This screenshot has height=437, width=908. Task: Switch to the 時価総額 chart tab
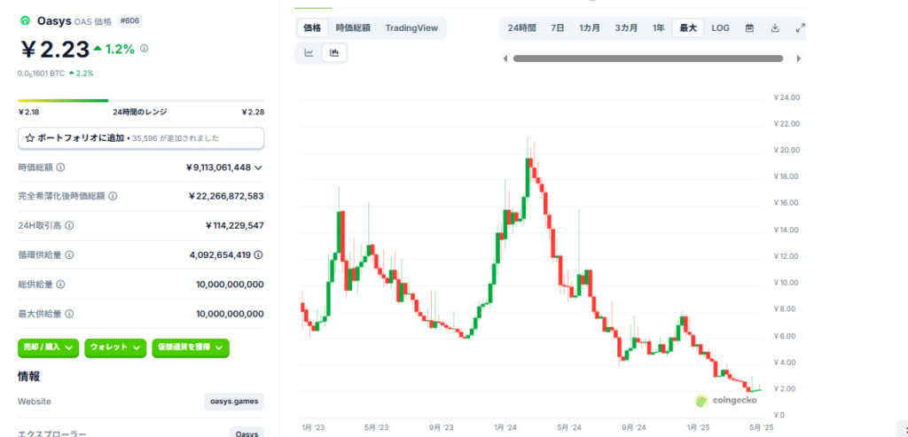pyautogui.click(x=353, y=28)
